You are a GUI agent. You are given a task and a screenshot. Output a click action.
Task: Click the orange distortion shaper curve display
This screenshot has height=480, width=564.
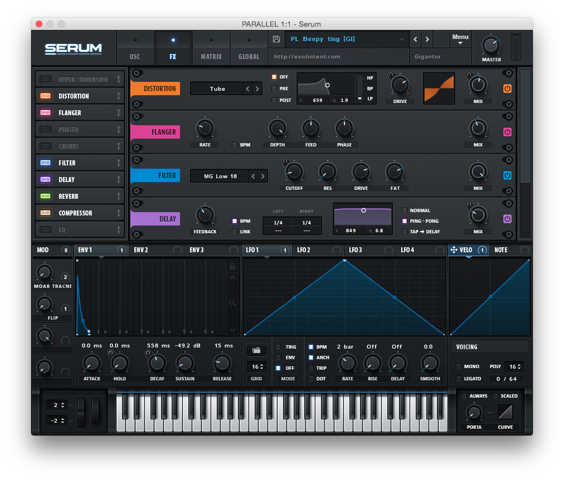pos(439,89)
